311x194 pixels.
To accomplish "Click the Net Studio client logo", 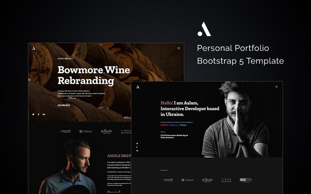I will coord(246,180).
